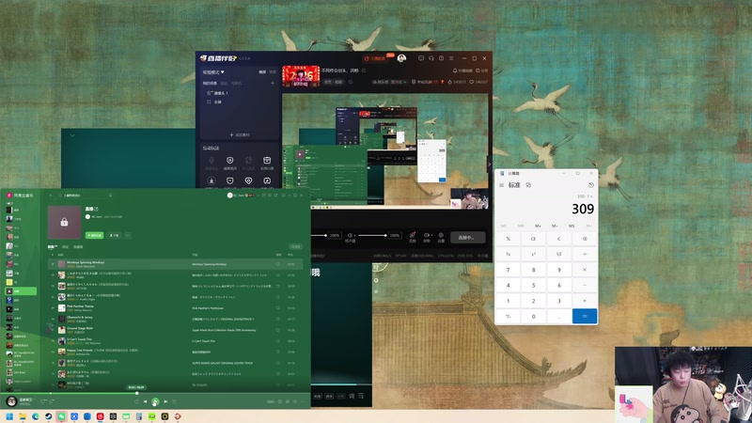Click the calculator square root key

pyautogui.click(x=558, y=254)
